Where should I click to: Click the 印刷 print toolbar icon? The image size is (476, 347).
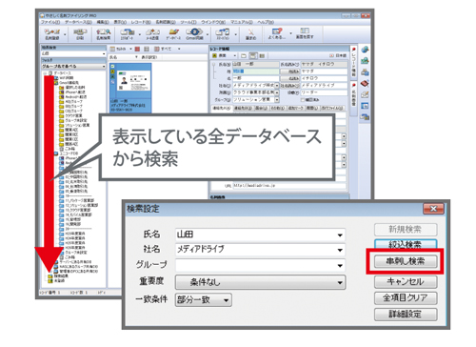click(80, 34)
